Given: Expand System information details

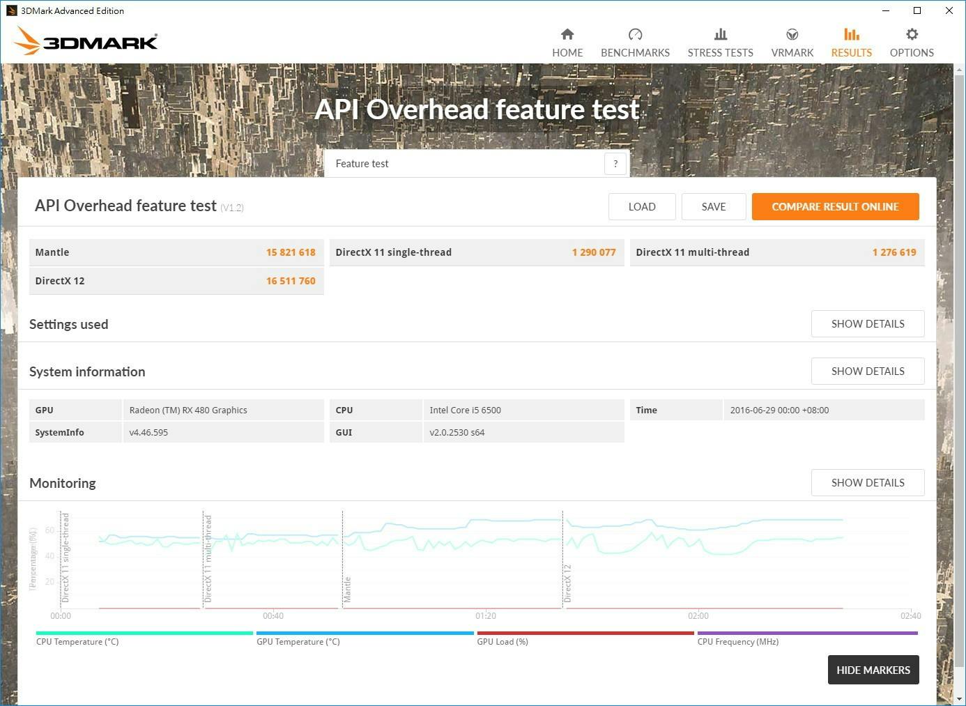Looking at the screenshot, I should [x=867, y=371].
